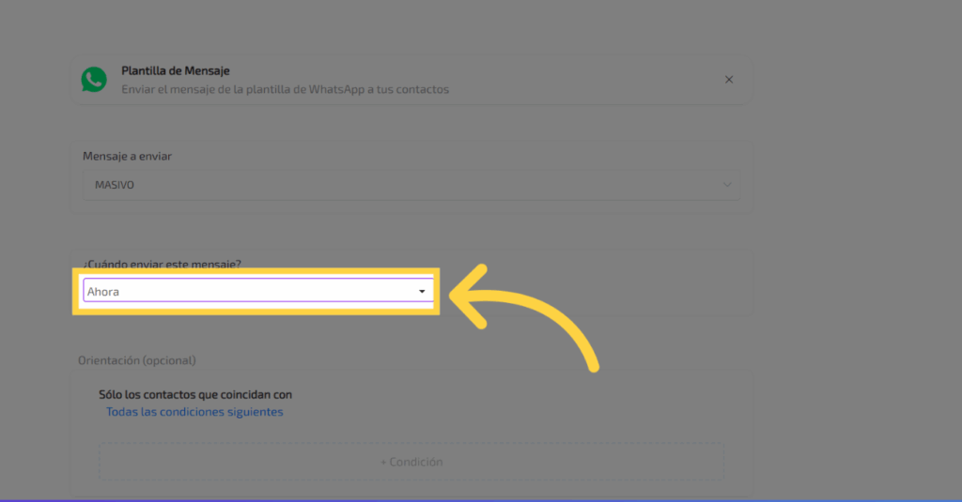Click the Ahora text inside the select
This screenshot has width=962, height=502.
pyautogui.click(x=103, y=292)
